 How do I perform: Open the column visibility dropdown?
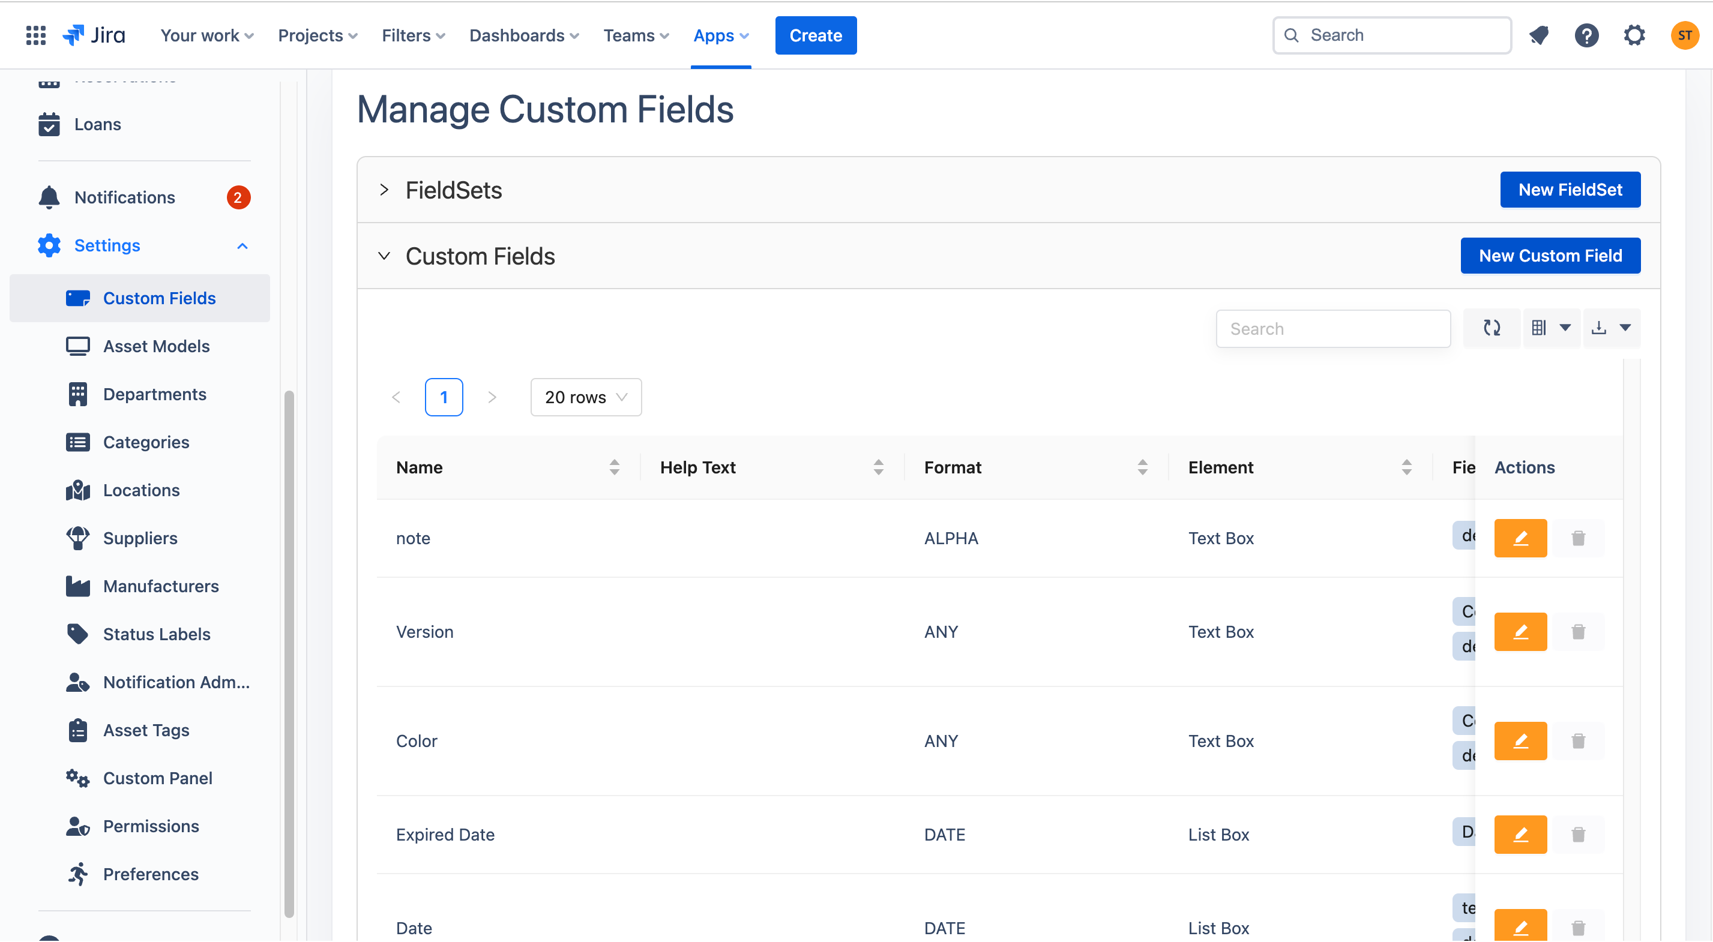(x=1550, y=328)
